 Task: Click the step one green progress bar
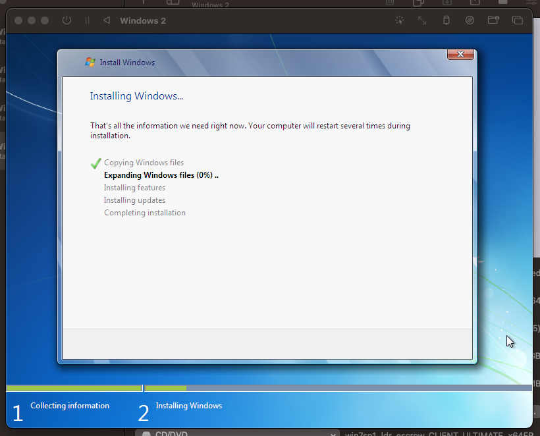[74, 388]
